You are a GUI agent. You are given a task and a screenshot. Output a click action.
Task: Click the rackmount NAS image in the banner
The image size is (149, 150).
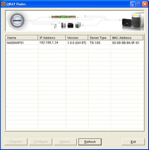coord(64,17)
